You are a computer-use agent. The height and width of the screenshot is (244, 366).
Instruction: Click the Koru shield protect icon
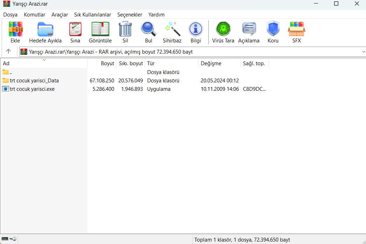[x=273, y=29]
